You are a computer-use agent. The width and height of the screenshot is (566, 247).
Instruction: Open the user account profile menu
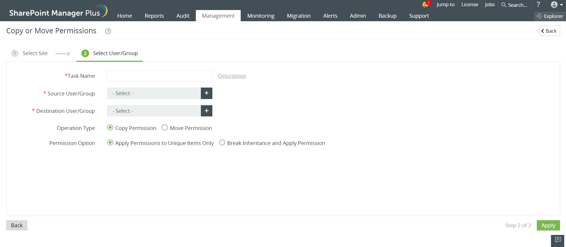tap(557, 5)
